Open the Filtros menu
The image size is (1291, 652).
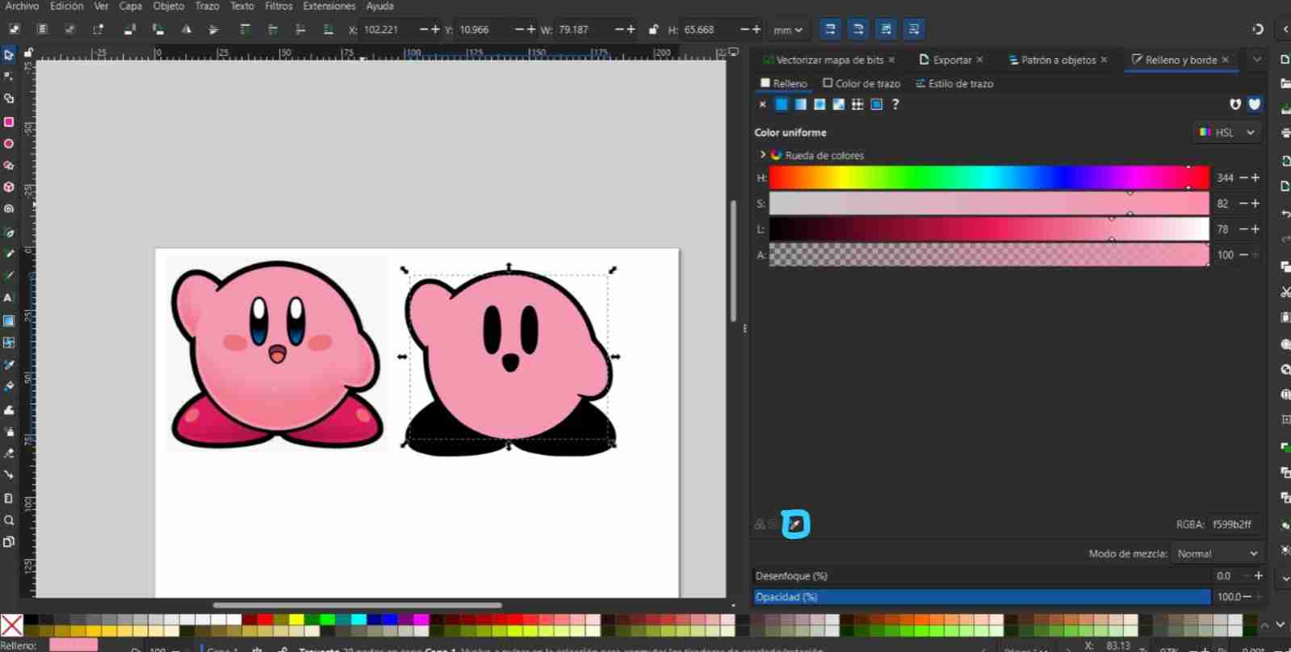[x=279, y=6]
